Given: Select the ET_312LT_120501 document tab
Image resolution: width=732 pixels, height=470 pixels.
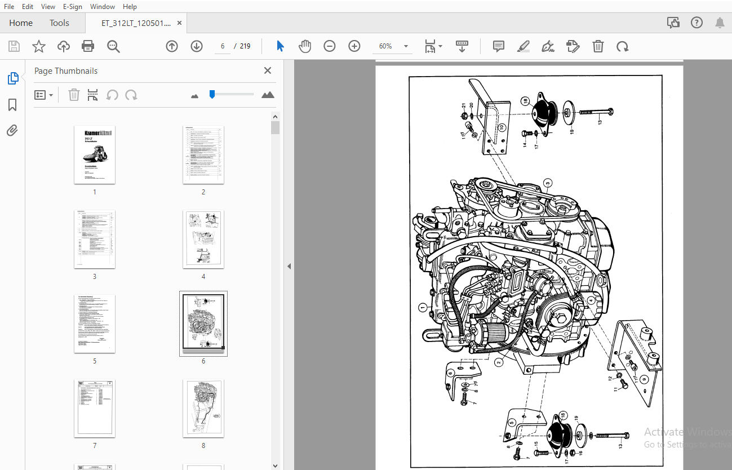Looking at the screenshot, I should point(136,23).
